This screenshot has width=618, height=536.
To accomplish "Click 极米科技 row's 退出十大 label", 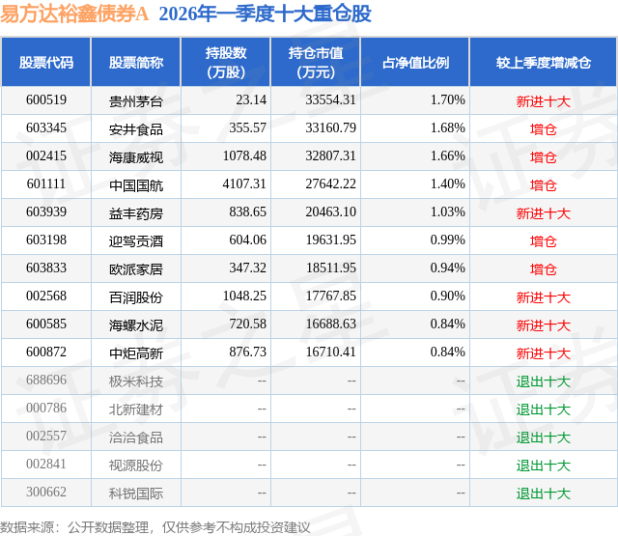I will (544, 381).
